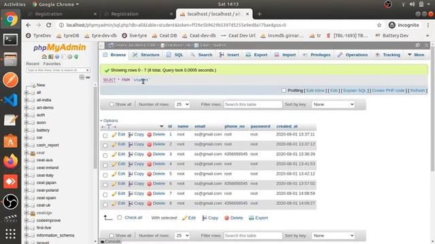The image size is (435, 244).
Task: Collapse all navigation tree icon
Action: pyautogui.click(x=82, y=77)
